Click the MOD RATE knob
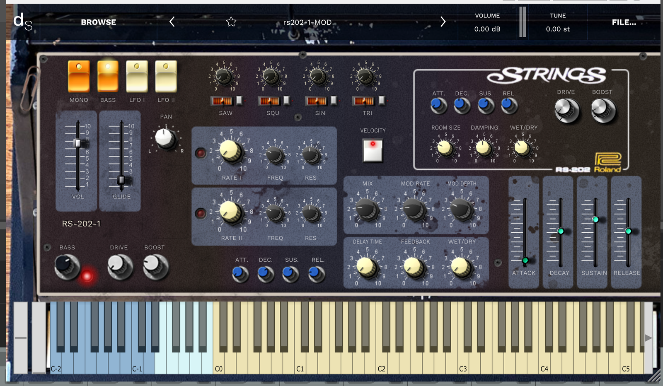This screenshot has height=386, width=663. click(414, 209)
